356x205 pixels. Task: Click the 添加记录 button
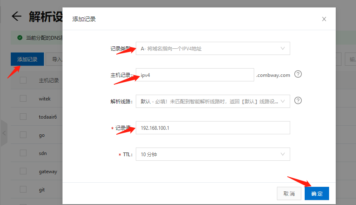27,59
